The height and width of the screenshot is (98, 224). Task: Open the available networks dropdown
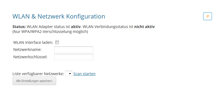(x=68, y=74)
